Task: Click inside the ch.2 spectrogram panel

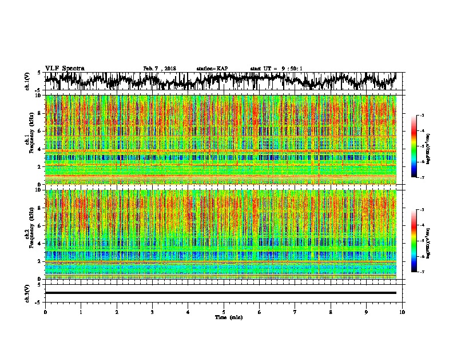Action: 221,234
